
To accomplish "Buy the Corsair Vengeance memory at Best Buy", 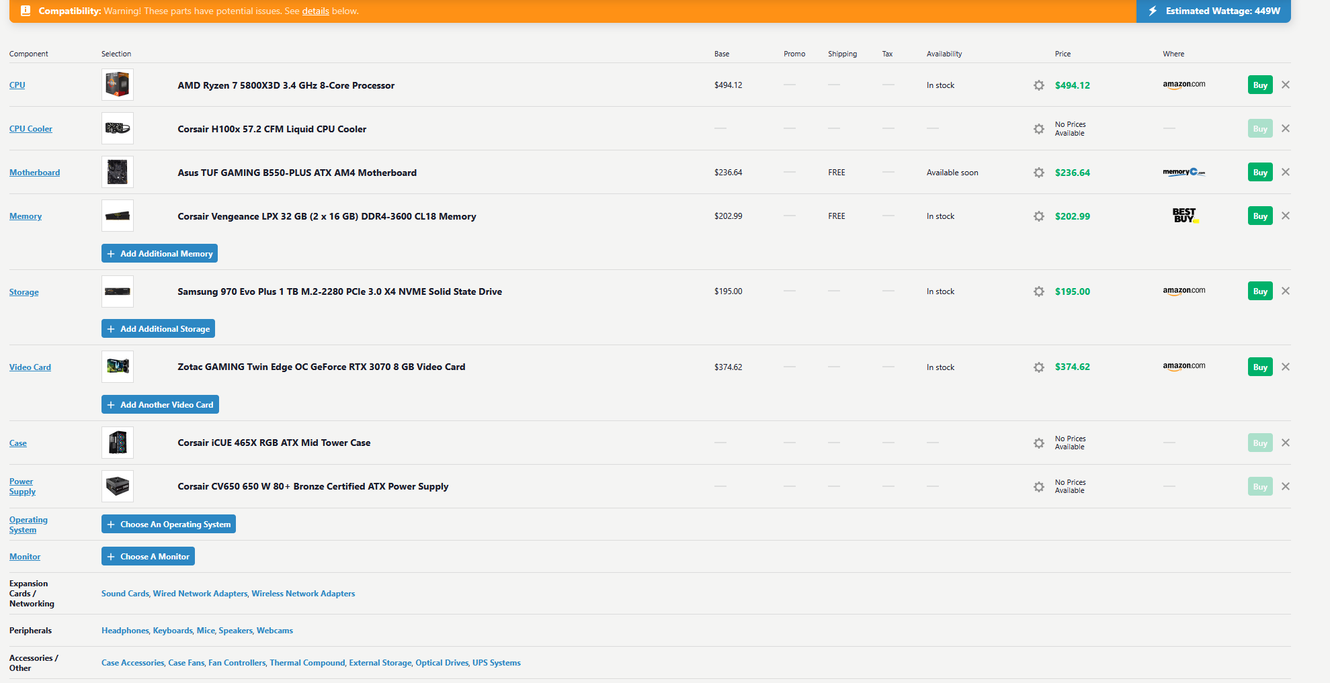I will [x=1260, y=216].
